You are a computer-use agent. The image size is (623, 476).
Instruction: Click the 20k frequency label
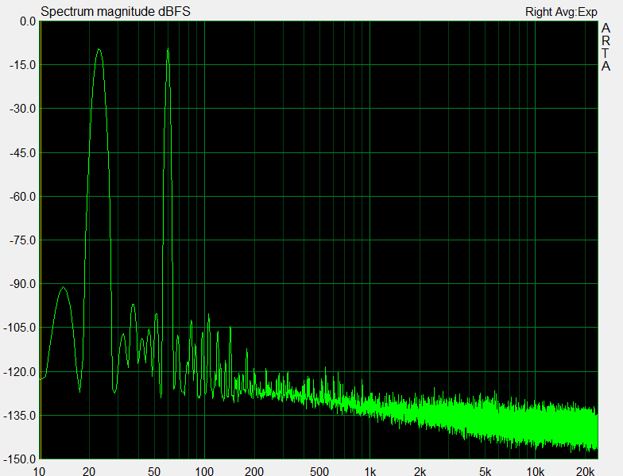coord(585,471)
